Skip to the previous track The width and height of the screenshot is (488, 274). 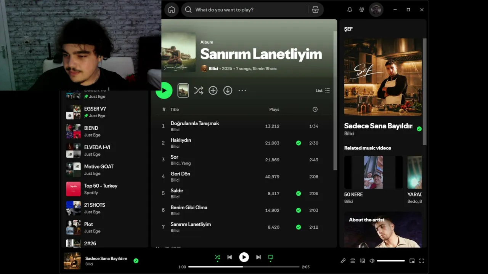[230, 257]
